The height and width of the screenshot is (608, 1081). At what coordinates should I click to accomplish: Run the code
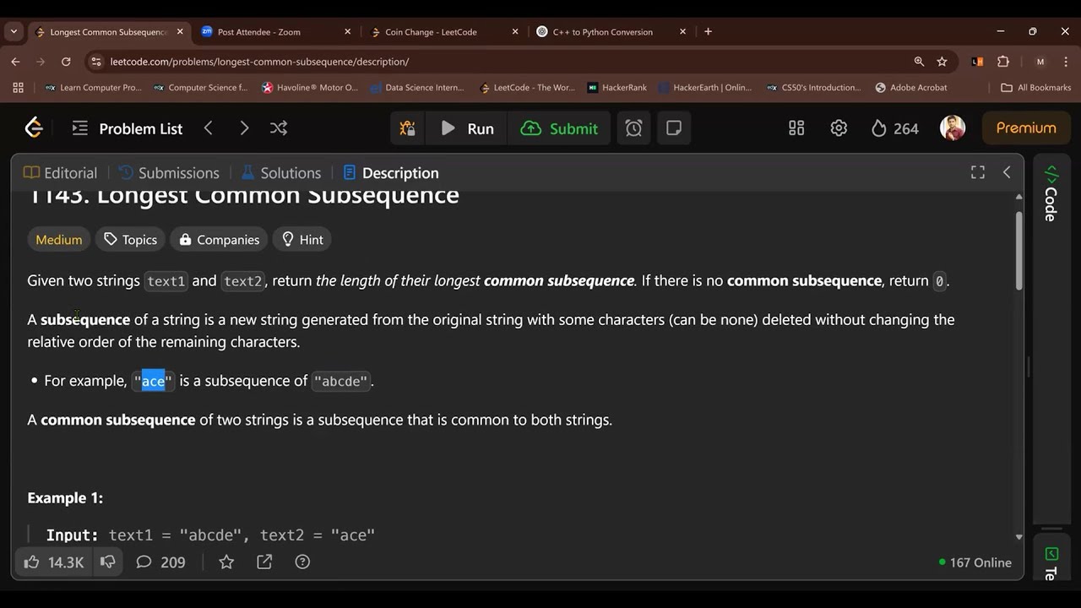[467, 128]
